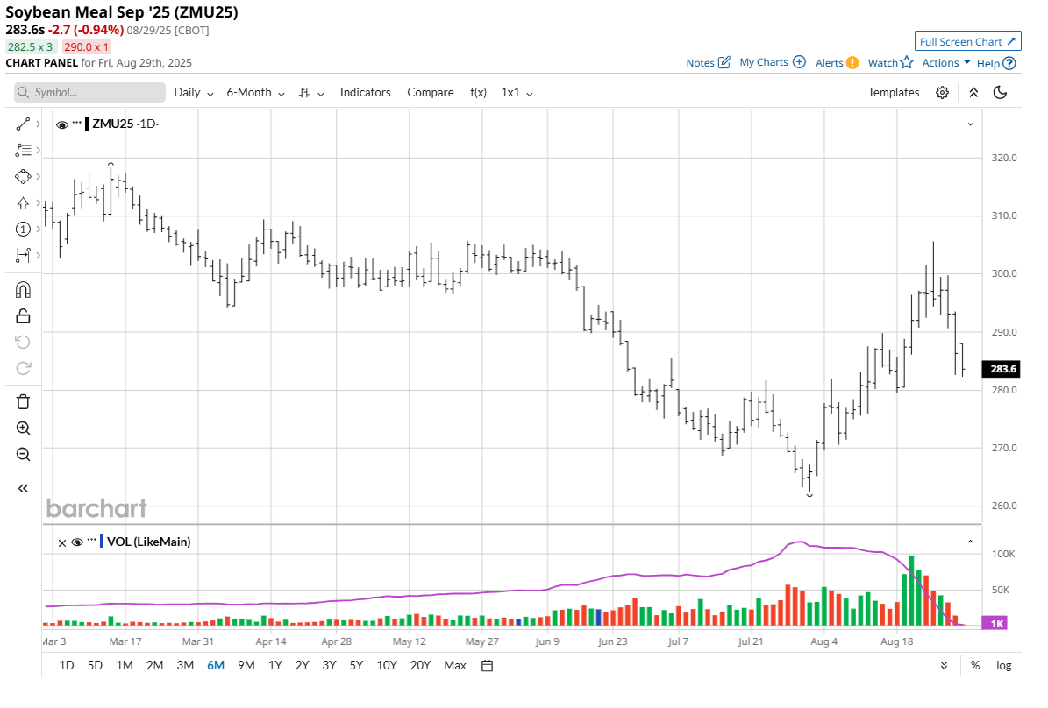Collapse the drawing tools sidebar

tap(23, 488)
